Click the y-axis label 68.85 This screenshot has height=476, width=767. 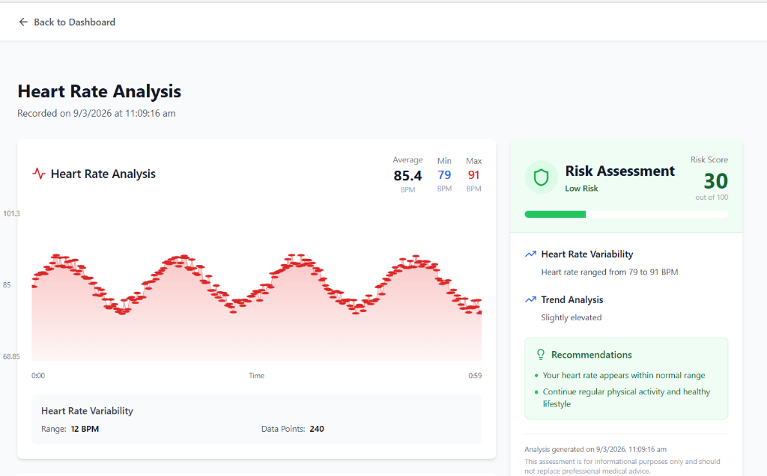pyautogui.click(x=11, y=357)
